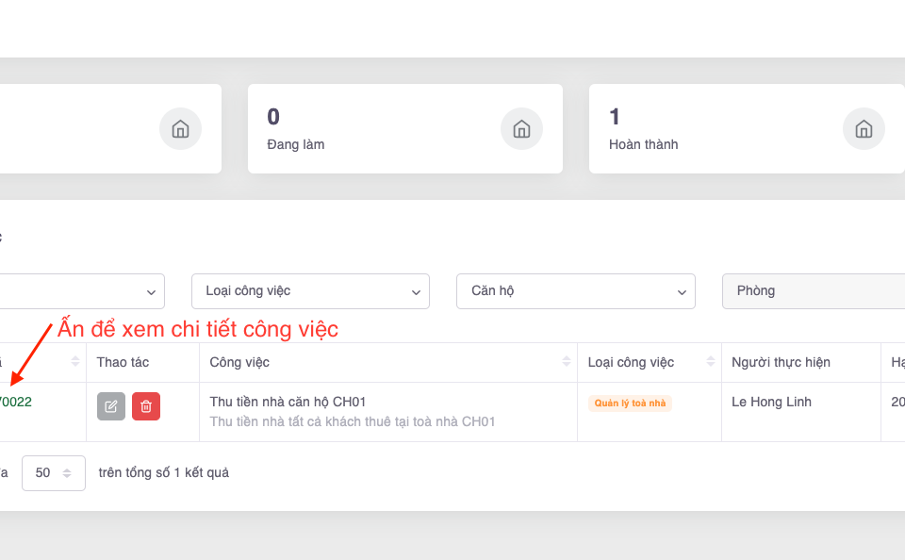Click the Người thực hiện column header
This screenshot has height=560, width=905.
[x=781, y=362]
